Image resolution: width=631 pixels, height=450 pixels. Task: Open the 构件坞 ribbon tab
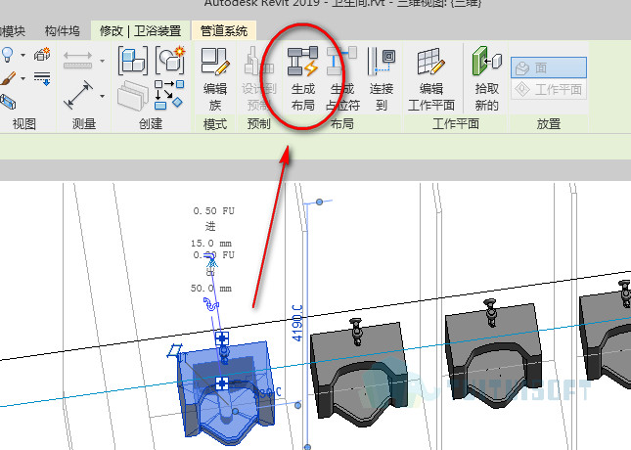[x=63, y=30]
